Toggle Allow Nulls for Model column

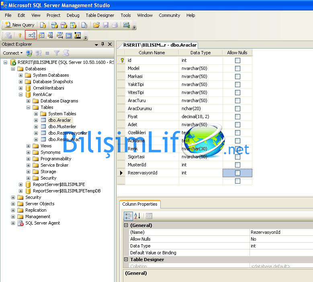click(237, 68)
